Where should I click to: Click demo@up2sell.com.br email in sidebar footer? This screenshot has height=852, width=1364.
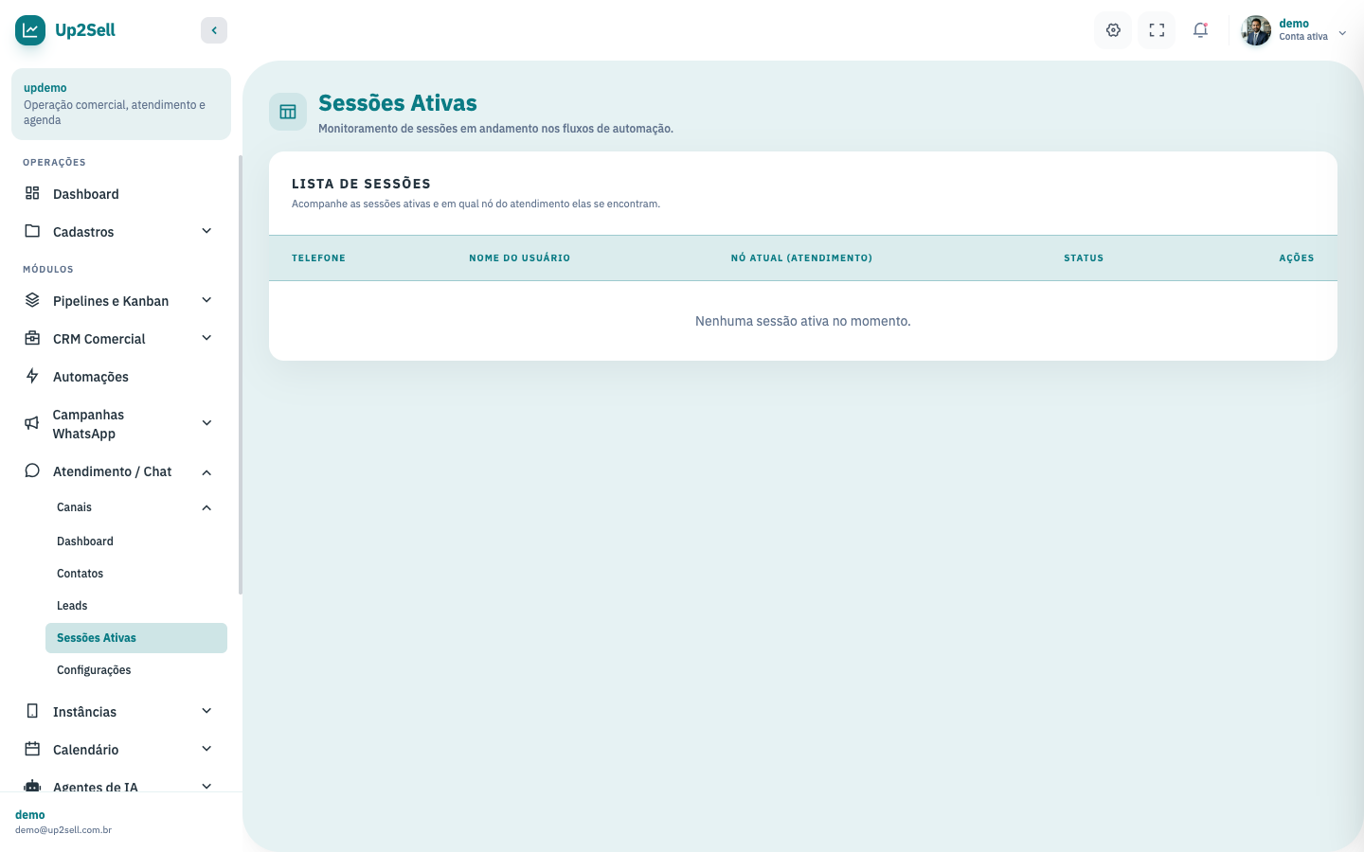(x=63, y=830)
